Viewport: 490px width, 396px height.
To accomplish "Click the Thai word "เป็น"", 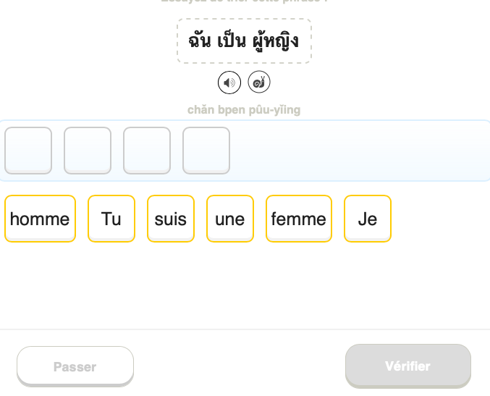I will pyautogui.click(x=231, y=41).
